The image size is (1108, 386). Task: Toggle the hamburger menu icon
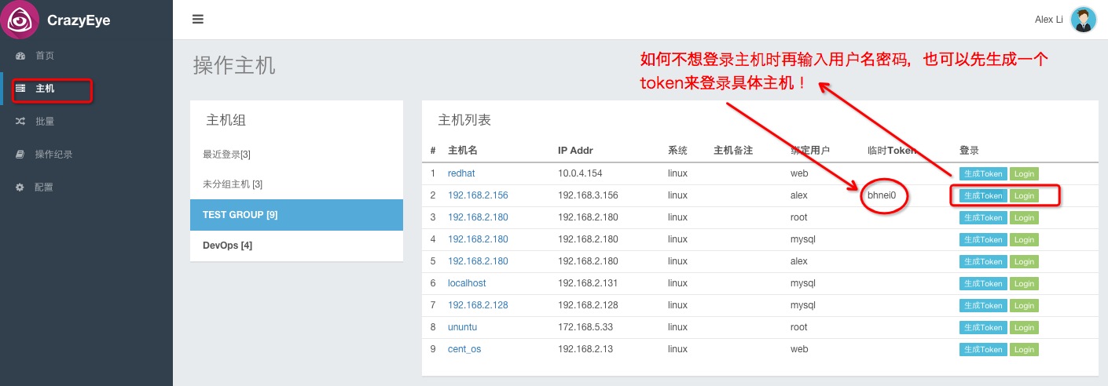198,19
